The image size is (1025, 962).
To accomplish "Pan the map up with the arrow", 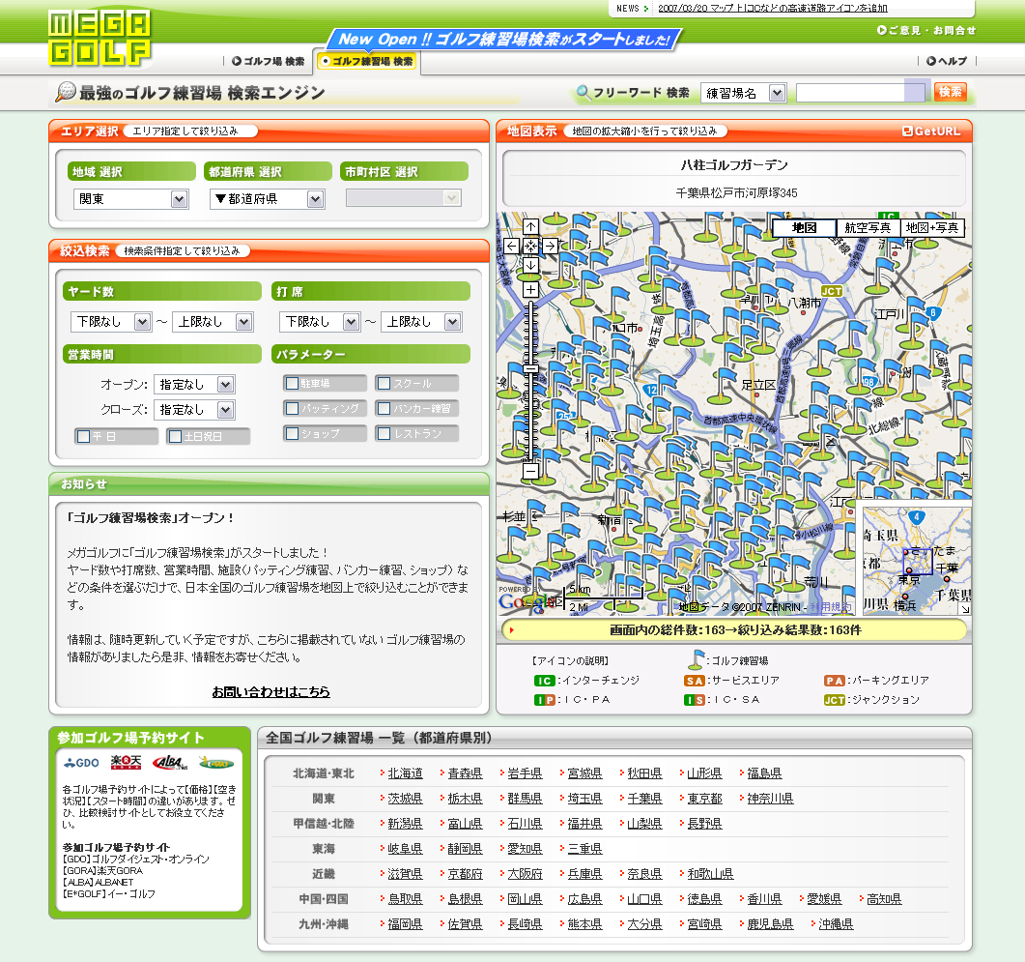I will (530, 227).
